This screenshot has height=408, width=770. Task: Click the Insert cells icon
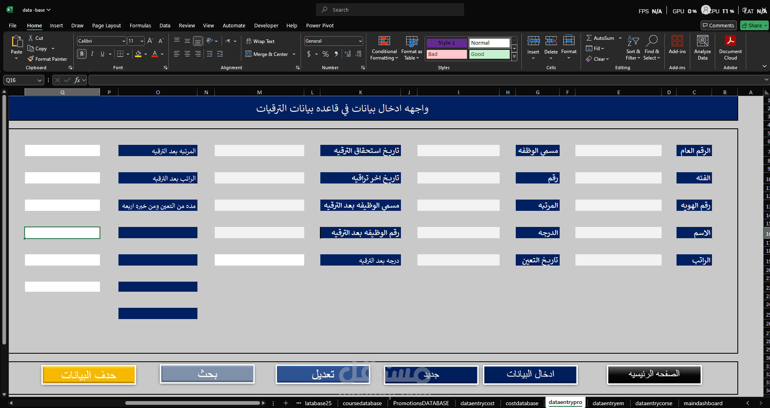[533, 41]
